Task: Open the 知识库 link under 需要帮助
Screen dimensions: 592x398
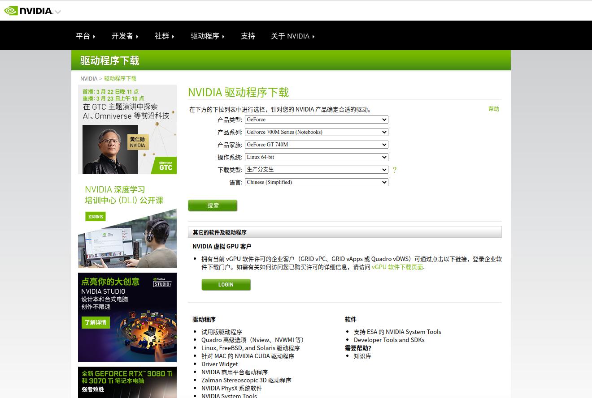Action: click(362, 356)
